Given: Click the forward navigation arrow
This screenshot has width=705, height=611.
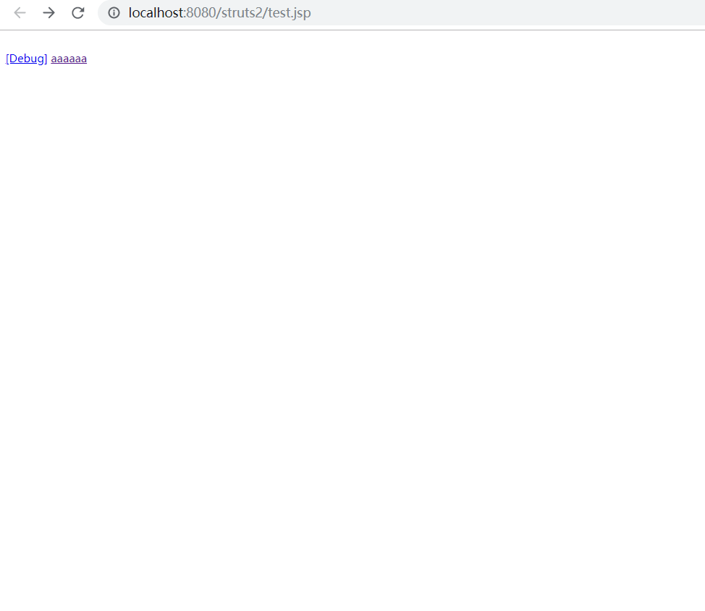Looking at the screenshot, I should (48, 12).
